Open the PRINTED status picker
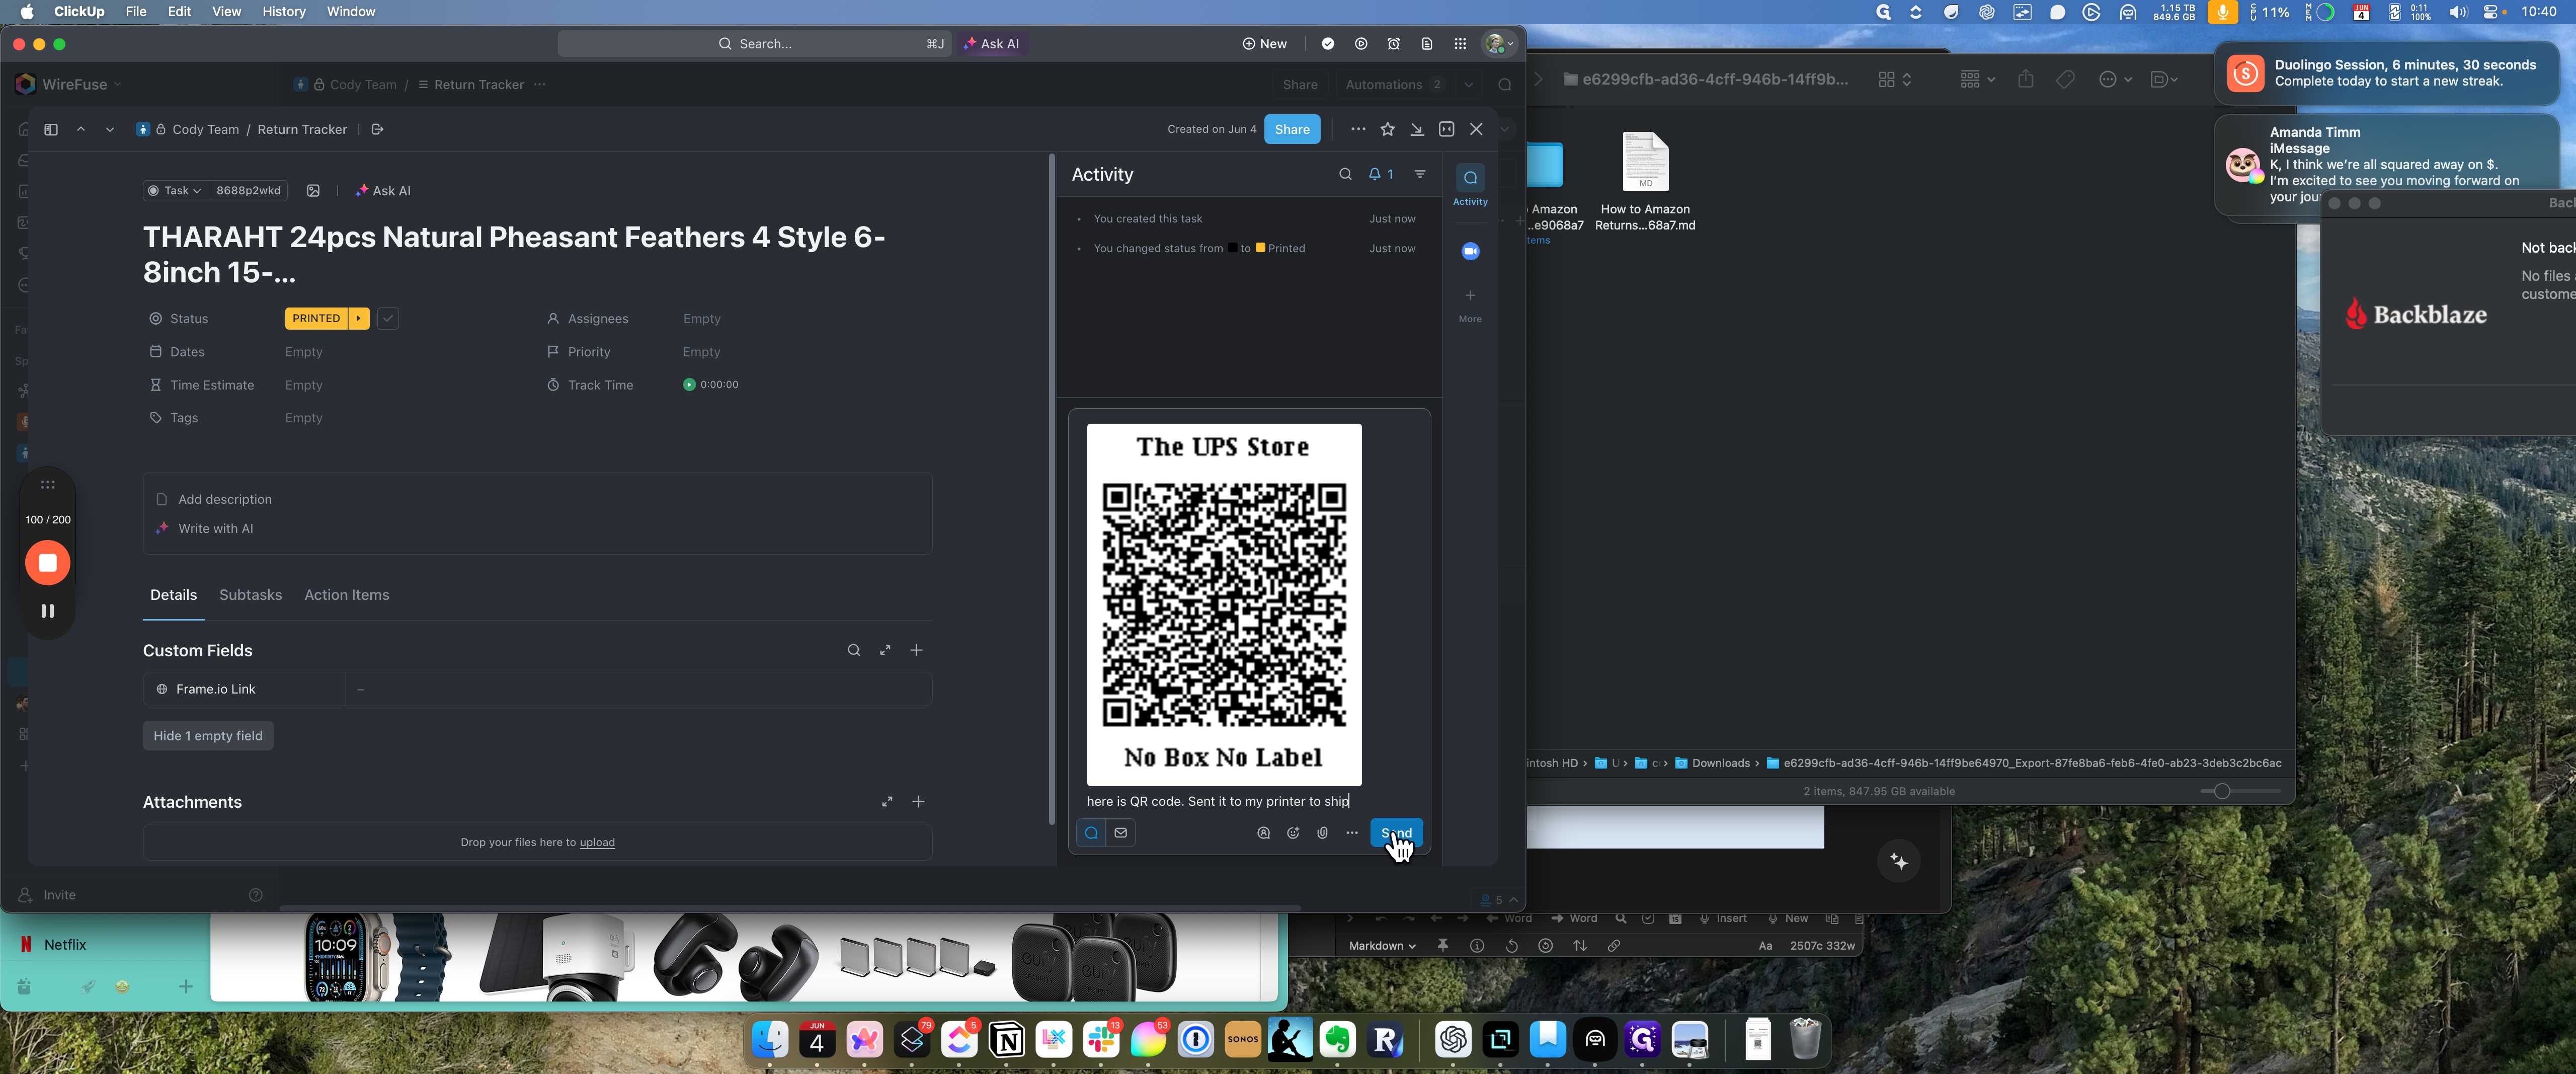The height and width of the screenshot is (1074, 2576). point(316,318)
